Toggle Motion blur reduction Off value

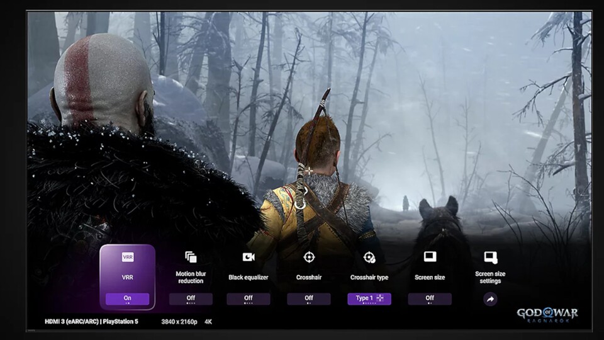coord(191,298)
